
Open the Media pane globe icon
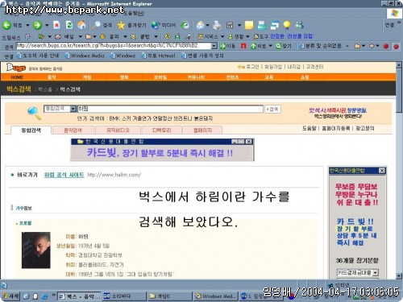155,25
